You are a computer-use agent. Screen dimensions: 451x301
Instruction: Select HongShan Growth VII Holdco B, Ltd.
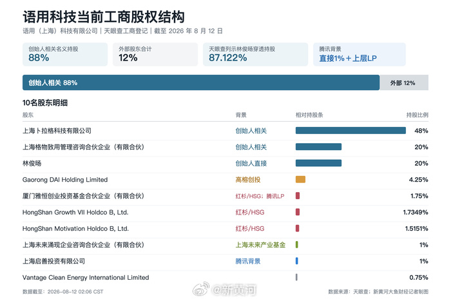coord(75,212)
